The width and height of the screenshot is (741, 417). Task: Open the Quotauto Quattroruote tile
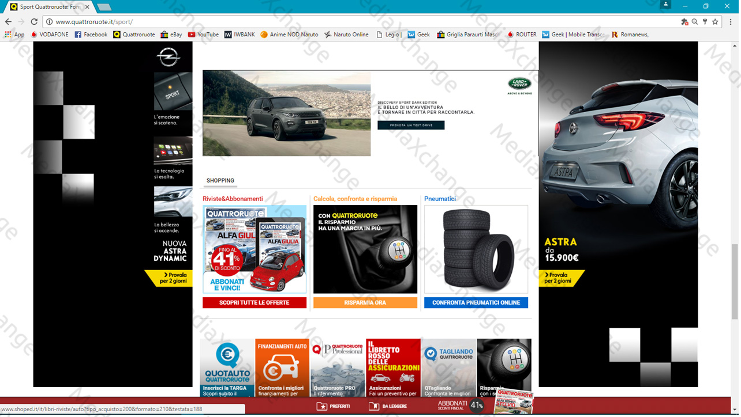tap(227, 367)
